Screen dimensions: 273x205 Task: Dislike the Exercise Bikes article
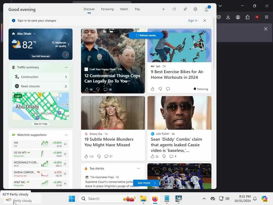coord(160,89)
